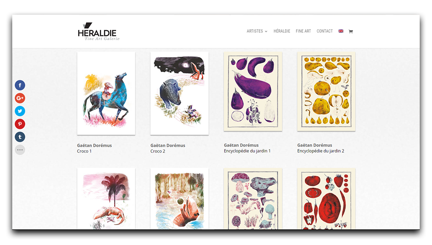Tweet this page using the Twitter icon
The height and width of the screenshot is (245, 432).
(x=20, y=111)
